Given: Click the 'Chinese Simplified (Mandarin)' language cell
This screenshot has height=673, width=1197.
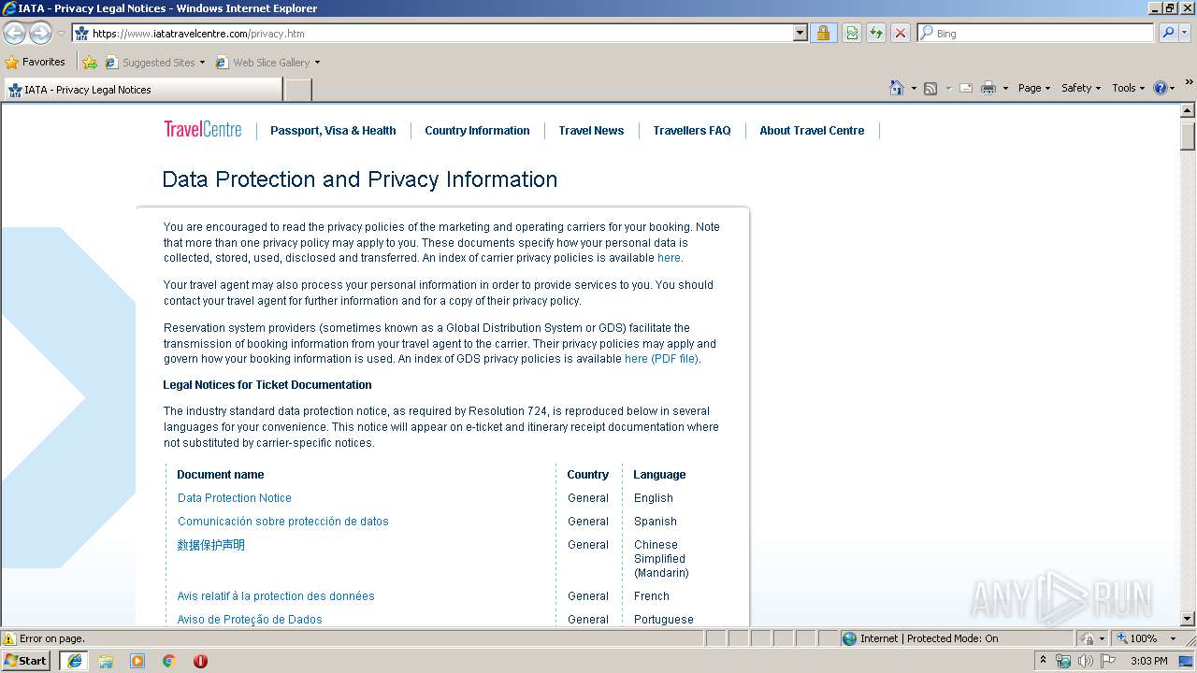Looking at the screenshot, I should [x=661, y=559].
